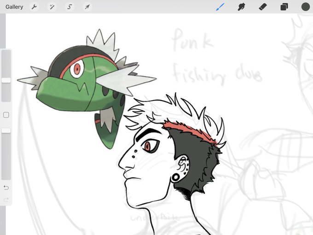Open the Actions wrench menu
This screenshot has height=235, width=313.
click(35, 7)
